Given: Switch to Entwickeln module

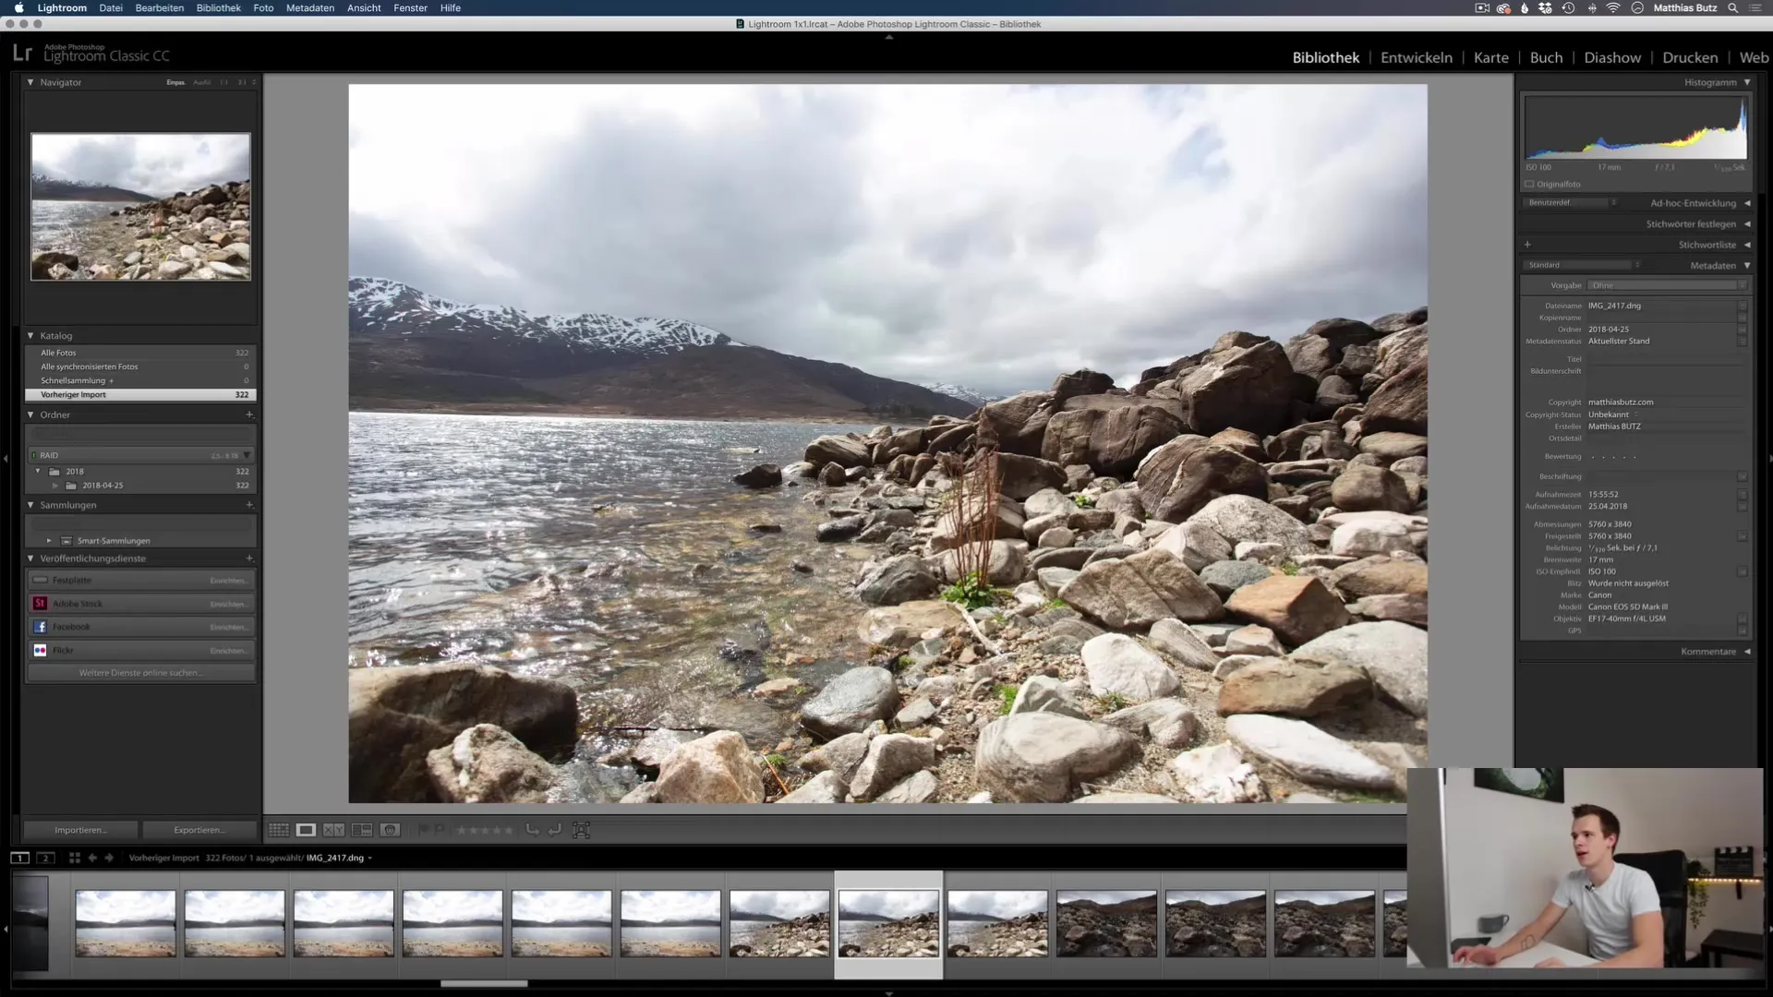Looking at the screenshot, I should [x=1417, y=57].
